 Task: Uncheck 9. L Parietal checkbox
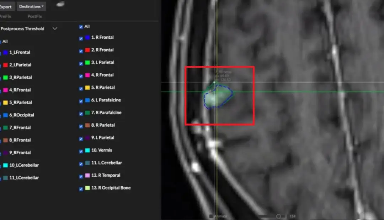point(81,139)
